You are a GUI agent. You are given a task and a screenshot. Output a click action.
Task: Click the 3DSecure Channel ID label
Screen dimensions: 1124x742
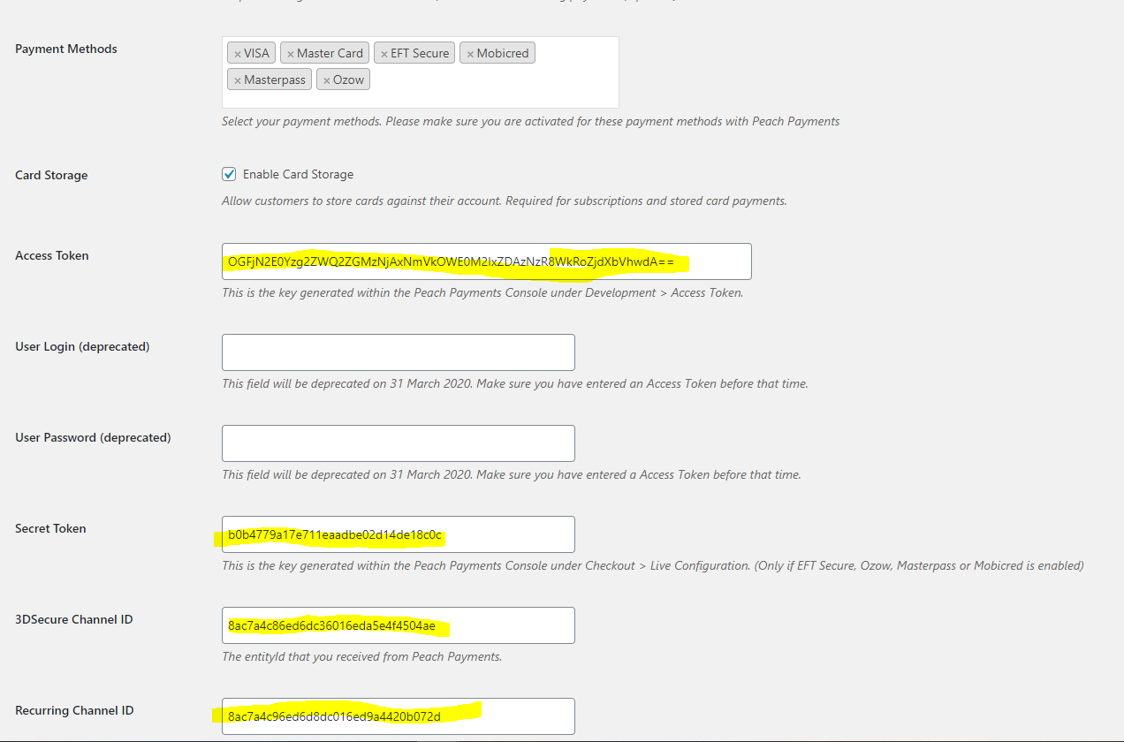click(74, 619)
